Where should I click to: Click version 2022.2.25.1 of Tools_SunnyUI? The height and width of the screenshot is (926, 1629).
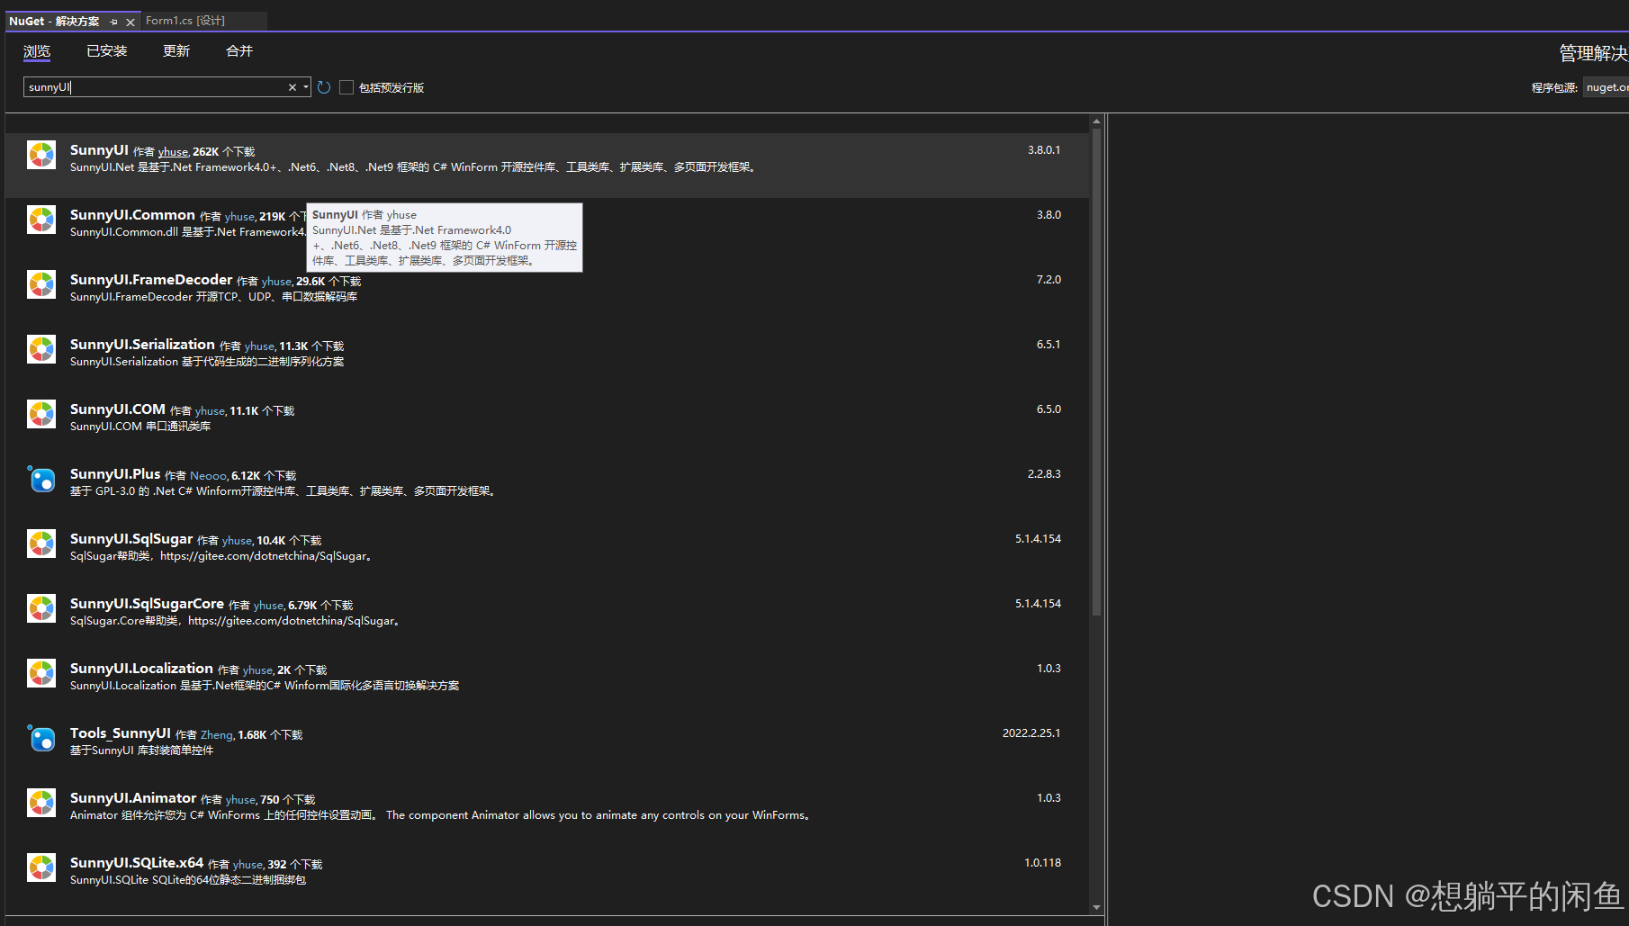click(1031, 733)
